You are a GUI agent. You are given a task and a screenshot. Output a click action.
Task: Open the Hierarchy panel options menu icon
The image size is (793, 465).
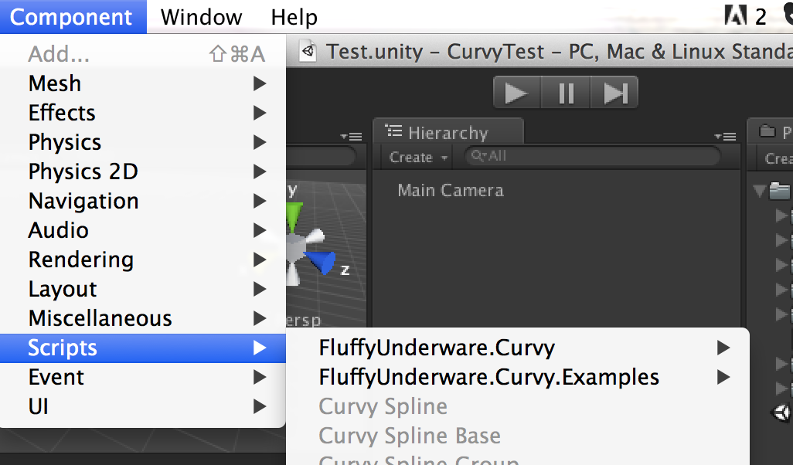click(x=725, y=137)
